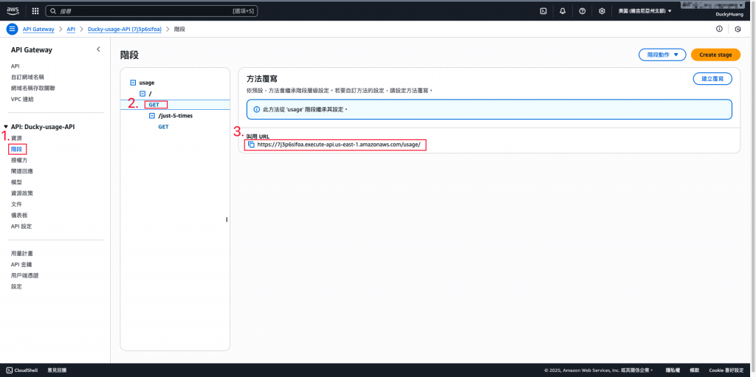Collapse the /just-5-times node

[x=152, y=116]
